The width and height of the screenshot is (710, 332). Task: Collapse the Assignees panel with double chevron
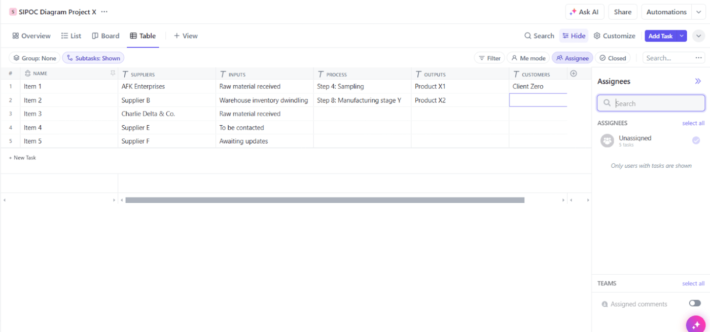[698, 81]
